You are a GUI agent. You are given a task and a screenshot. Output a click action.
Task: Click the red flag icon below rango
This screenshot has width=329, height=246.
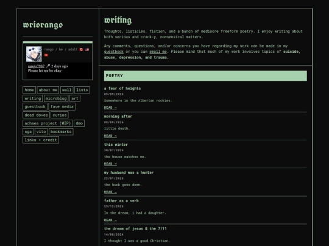pos(46,55)
